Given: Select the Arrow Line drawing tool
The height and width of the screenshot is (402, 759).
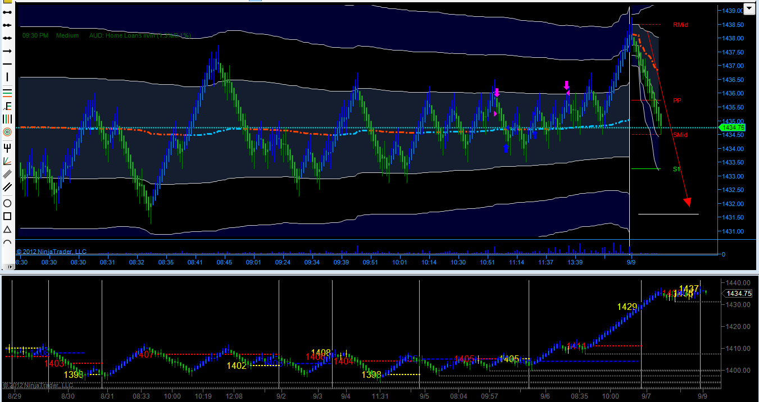Looking at the screenshot, I should pyautogui.click(x=7, y=51).
